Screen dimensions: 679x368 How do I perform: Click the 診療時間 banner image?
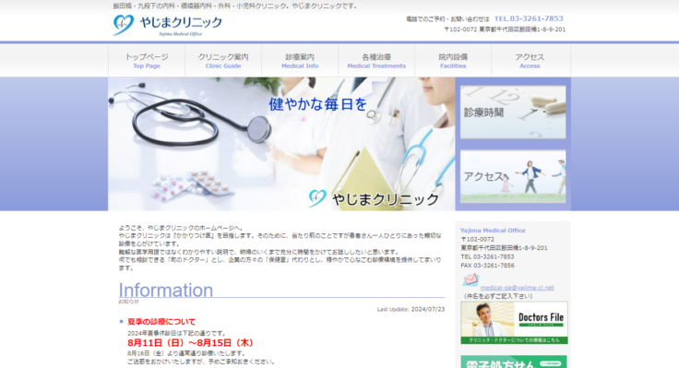[513, 113]
